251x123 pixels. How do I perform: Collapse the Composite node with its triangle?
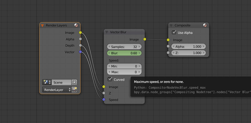point(171,25)
